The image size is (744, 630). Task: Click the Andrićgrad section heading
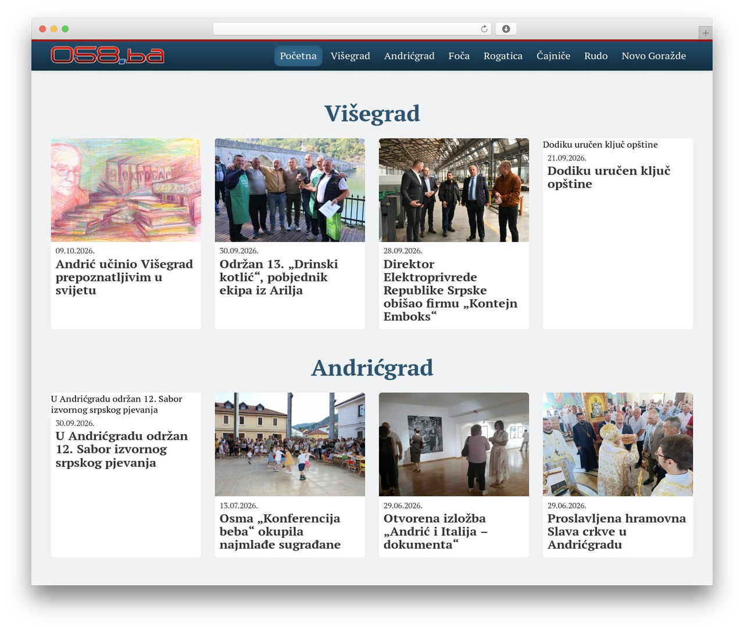tap(372, 368)
